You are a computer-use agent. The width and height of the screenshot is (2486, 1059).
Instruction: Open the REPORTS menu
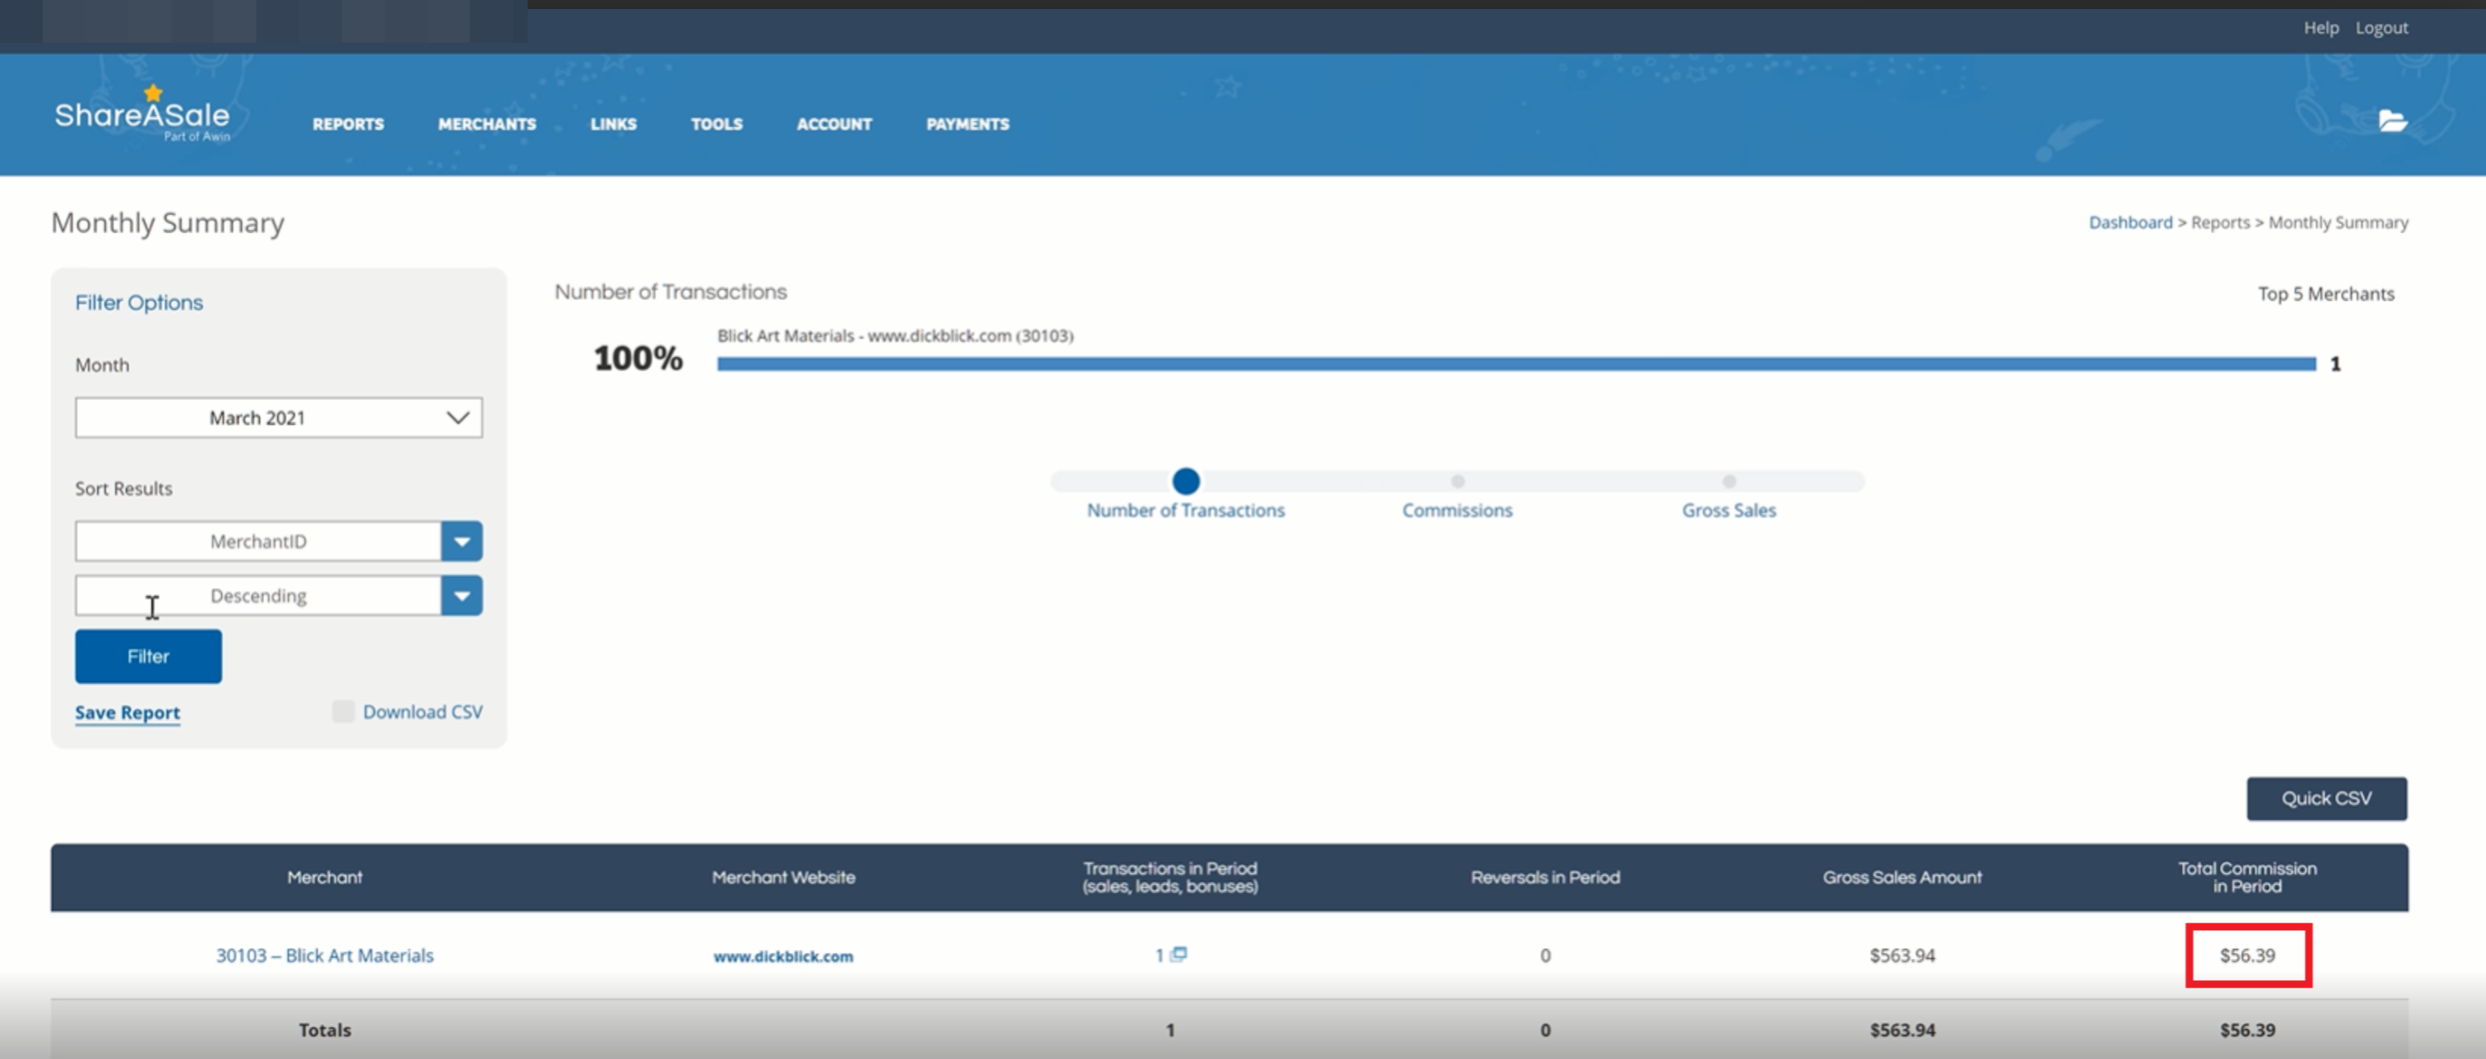(348, 123)
